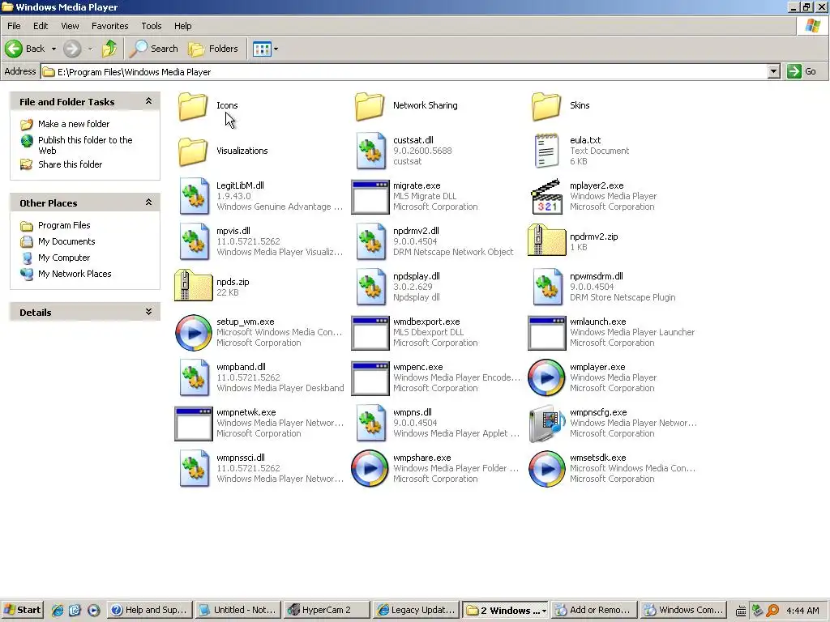Screen dimensions: 830x622
Task: Open the Edit menu
Action: 41,26
